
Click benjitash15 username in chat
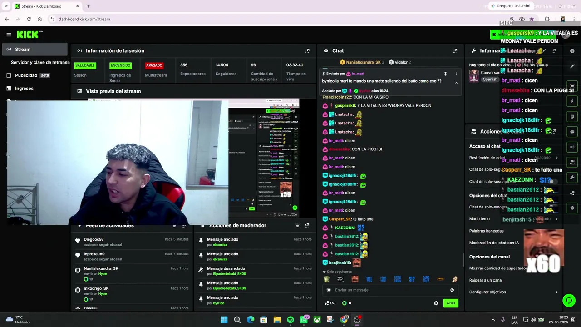click(340, 263)
